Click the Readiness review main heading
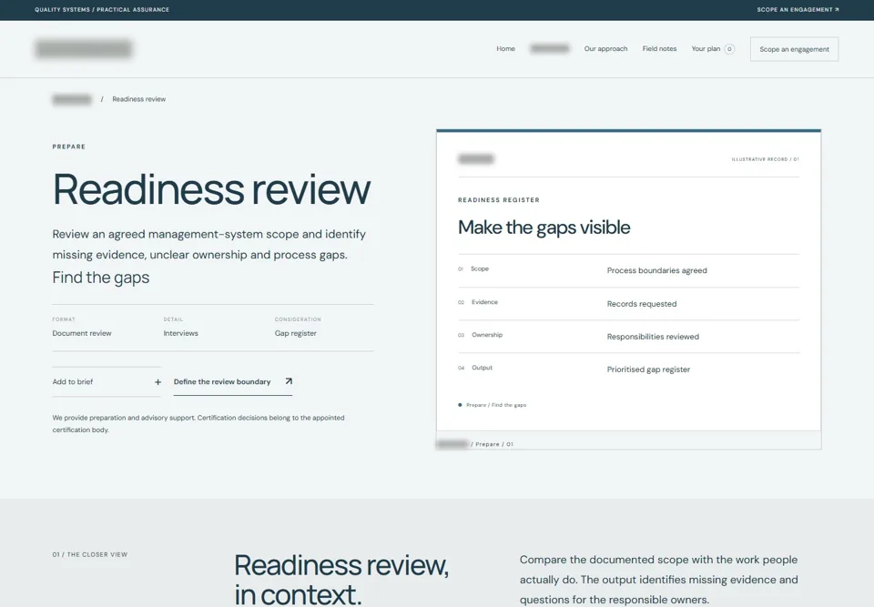 click(x=211, y=189)
